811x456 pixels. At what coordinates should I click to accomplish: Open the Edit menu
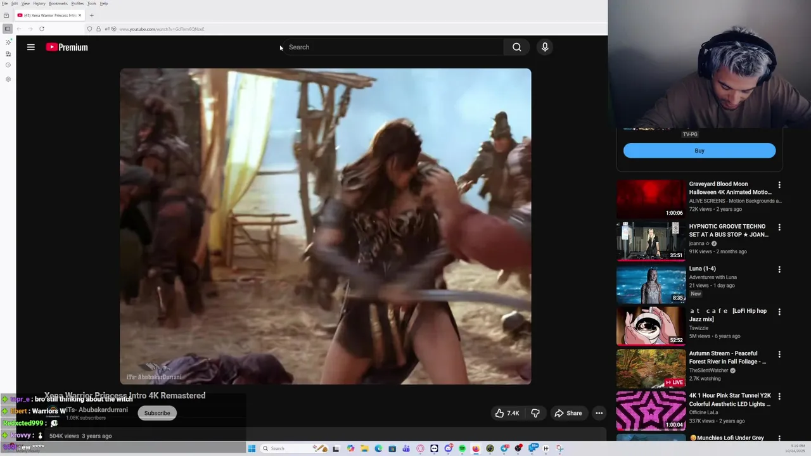coord(15,3)
